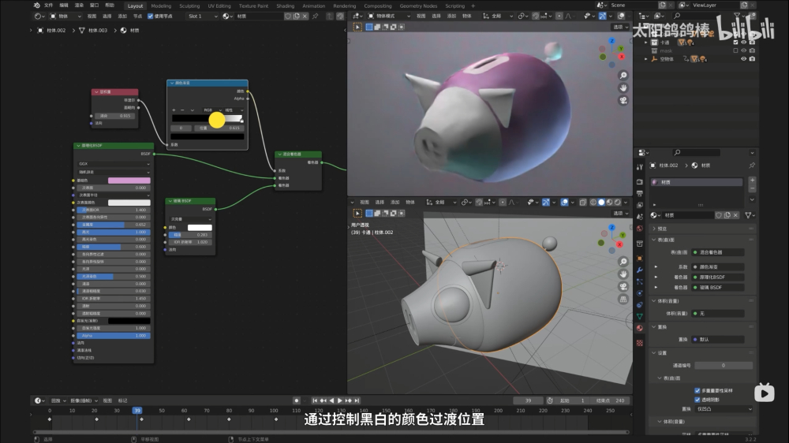This screenshot has height=443, width=789.
Task: Remove material slot with minus button
Action: (752, 188)
